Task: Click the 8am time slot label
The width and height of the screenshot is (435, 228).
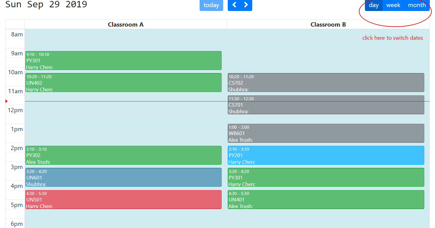Action: (17, 34)
